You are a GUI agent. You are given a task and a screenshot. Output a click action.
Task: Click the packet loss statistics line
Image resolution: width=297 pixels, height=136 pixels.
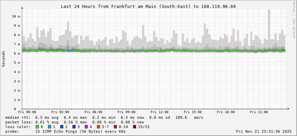tap(74, 122)
